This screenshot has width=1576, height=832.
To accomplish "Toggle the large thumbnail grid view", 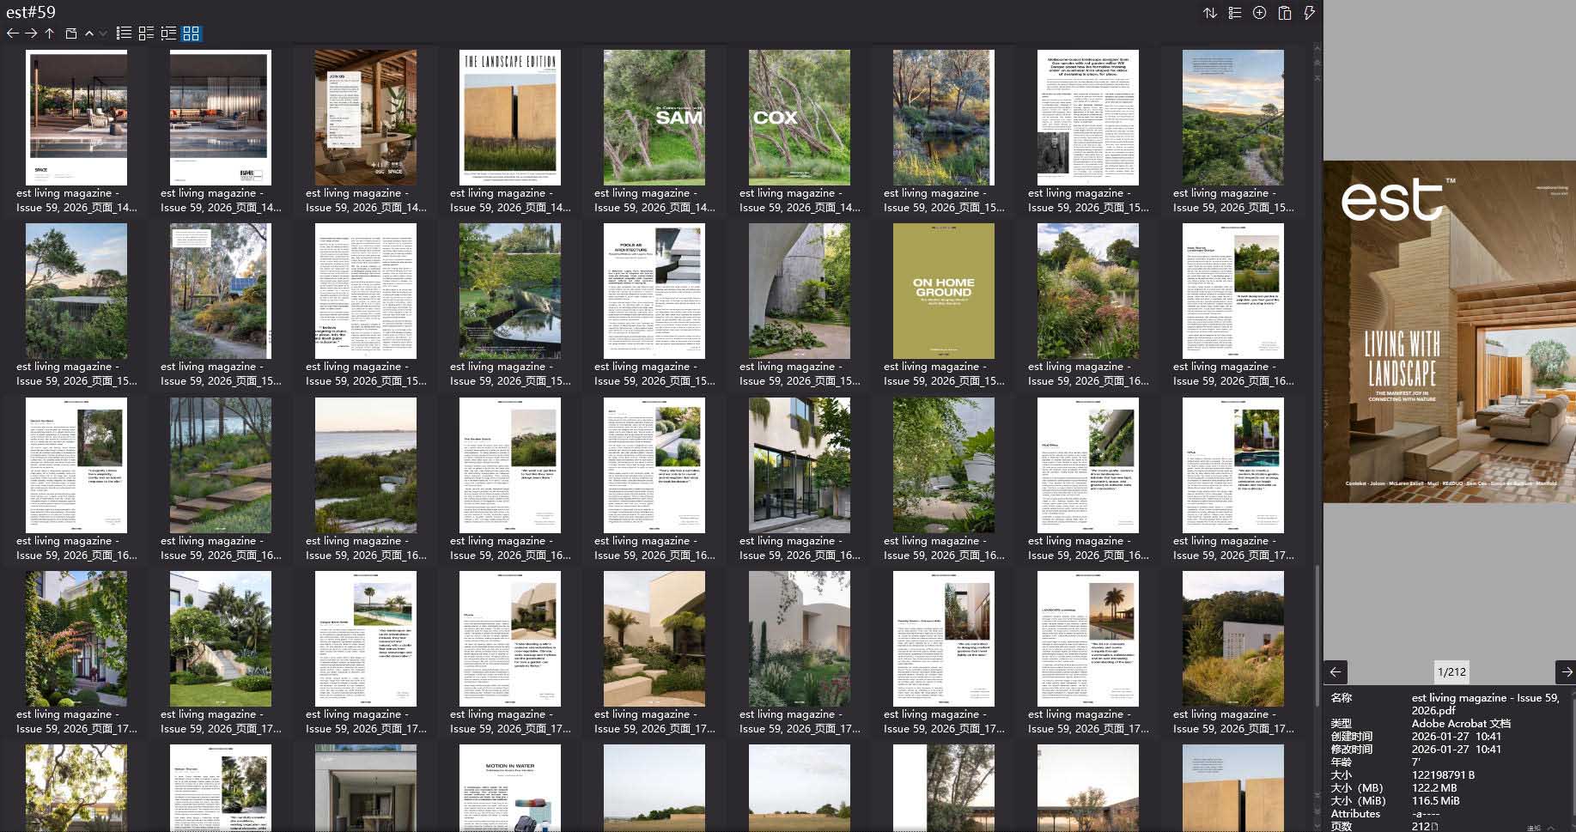I will pos(191,33).
